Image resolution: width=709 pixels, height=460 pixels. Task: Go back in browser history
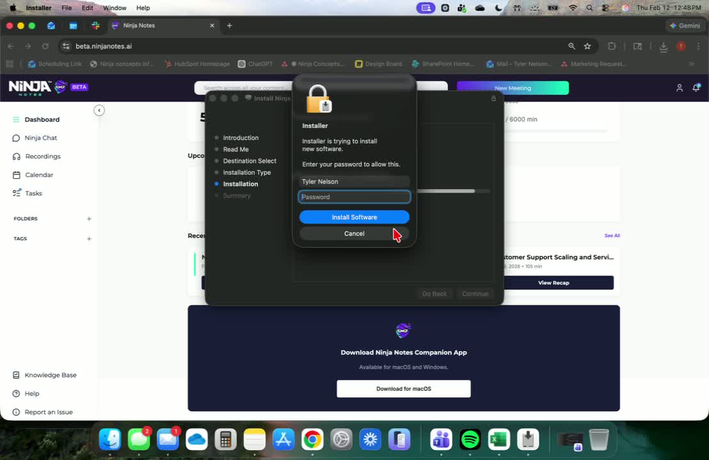coord(11,46)
